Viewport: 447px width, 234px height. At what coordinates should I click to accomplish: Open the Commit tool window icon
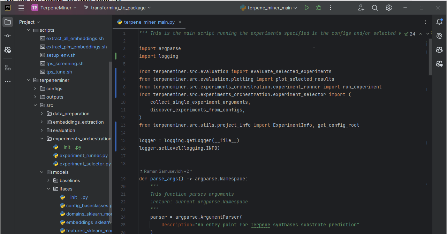click(7, 36)
